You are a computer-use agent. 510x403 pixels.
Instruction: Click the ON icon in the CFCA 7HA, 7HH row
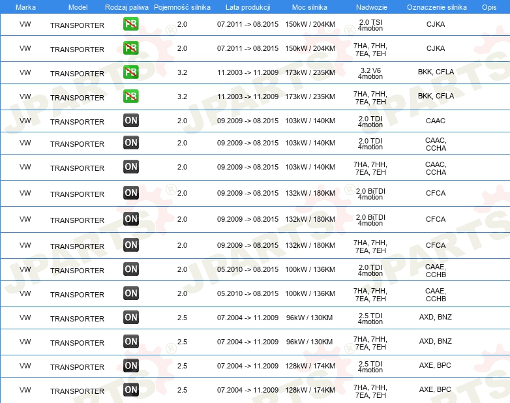131,245
